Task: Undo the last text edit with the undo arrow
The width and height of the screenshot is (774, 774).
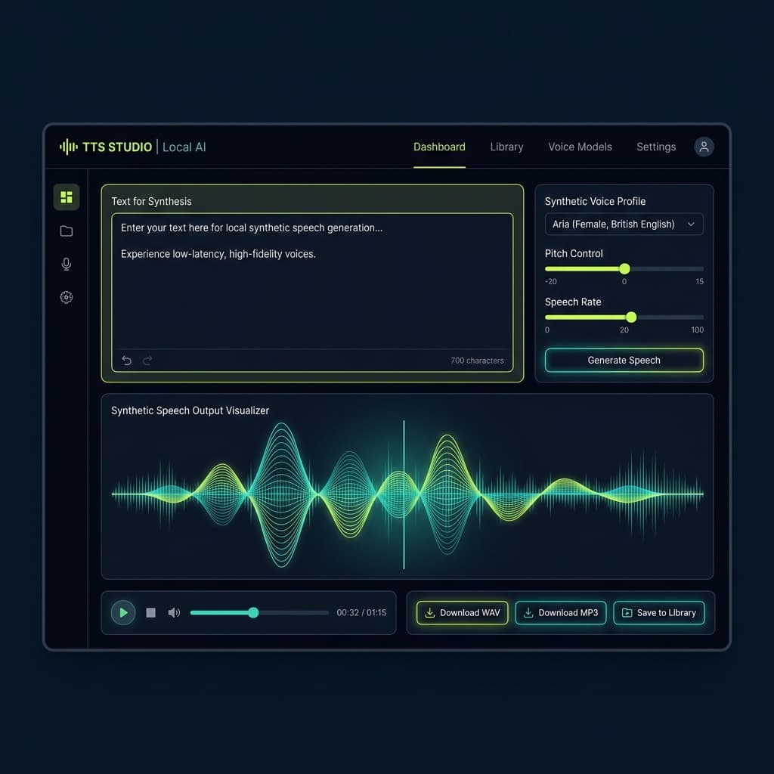Action: click(x=126, y=361)
